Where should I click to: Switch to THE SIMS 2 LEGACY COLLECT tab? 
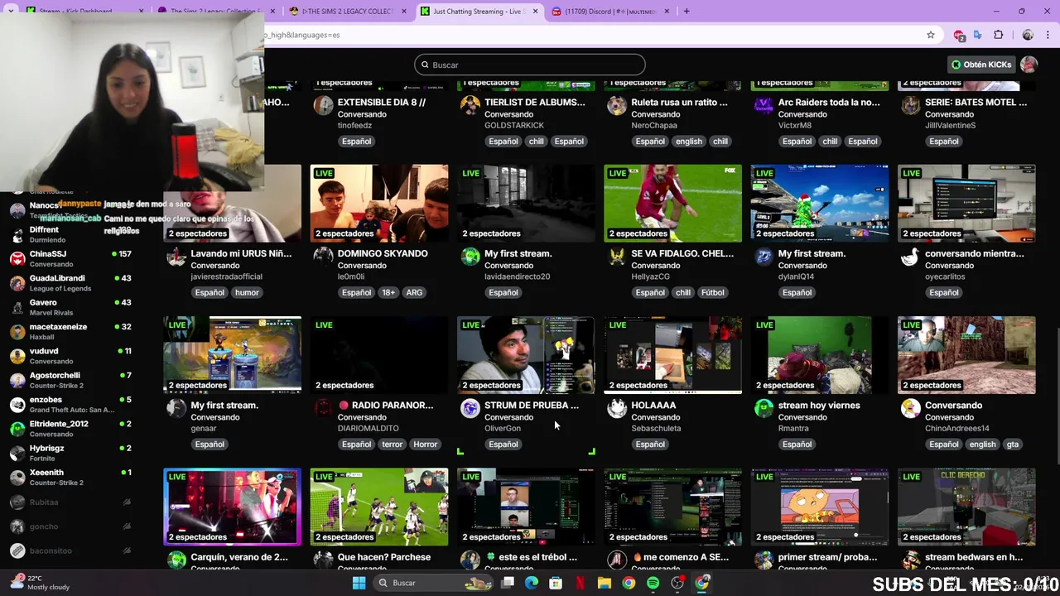(x=348, y=12)
